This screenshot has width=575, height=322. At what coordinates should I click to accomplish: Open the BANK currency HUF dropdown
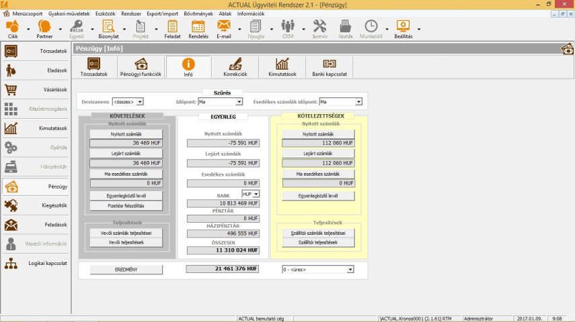(255, 194)
